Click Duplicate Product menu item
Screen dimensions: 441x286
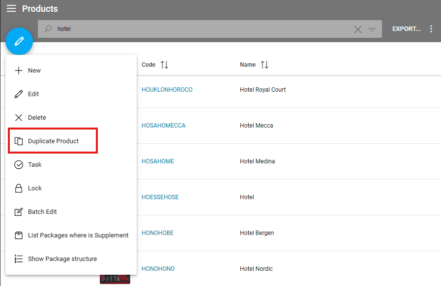point(53,141)
